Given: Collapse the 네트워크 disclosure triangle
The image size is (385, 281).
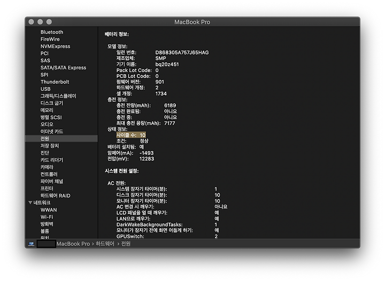Looking at the screenshot, I should point(30,202).
